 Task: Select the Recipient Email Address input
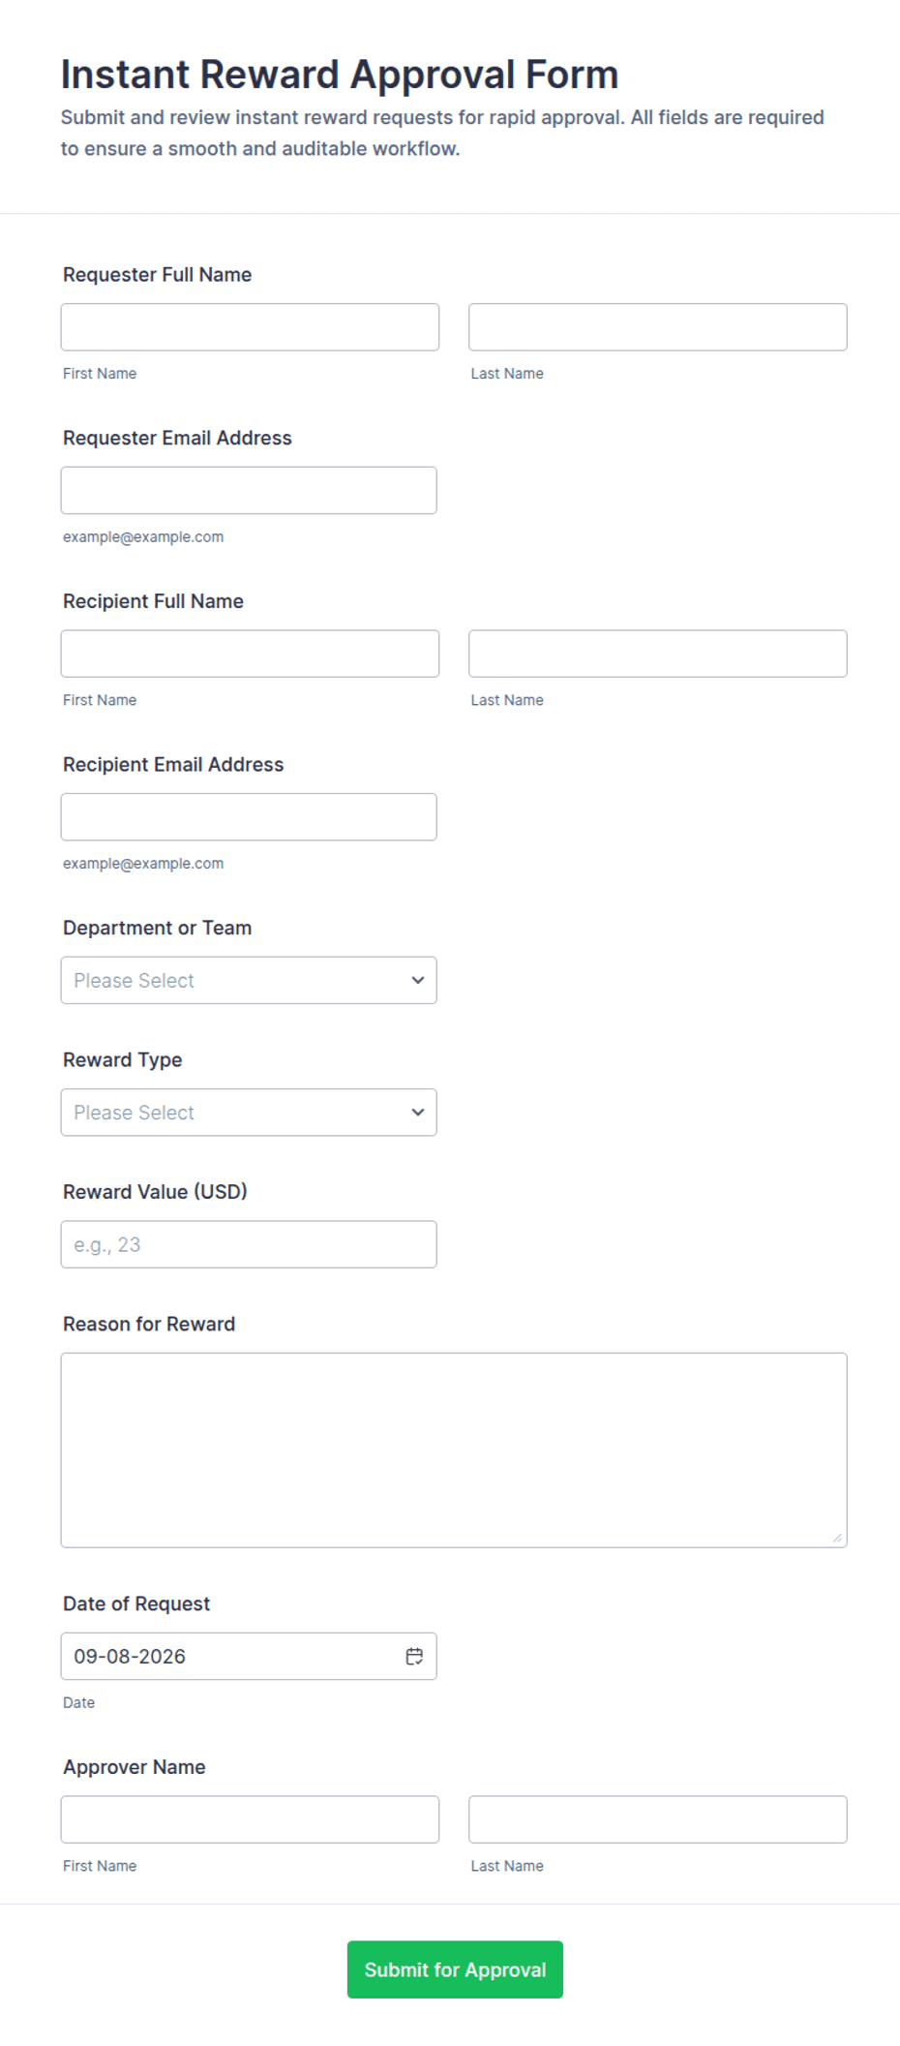(249, 816)
